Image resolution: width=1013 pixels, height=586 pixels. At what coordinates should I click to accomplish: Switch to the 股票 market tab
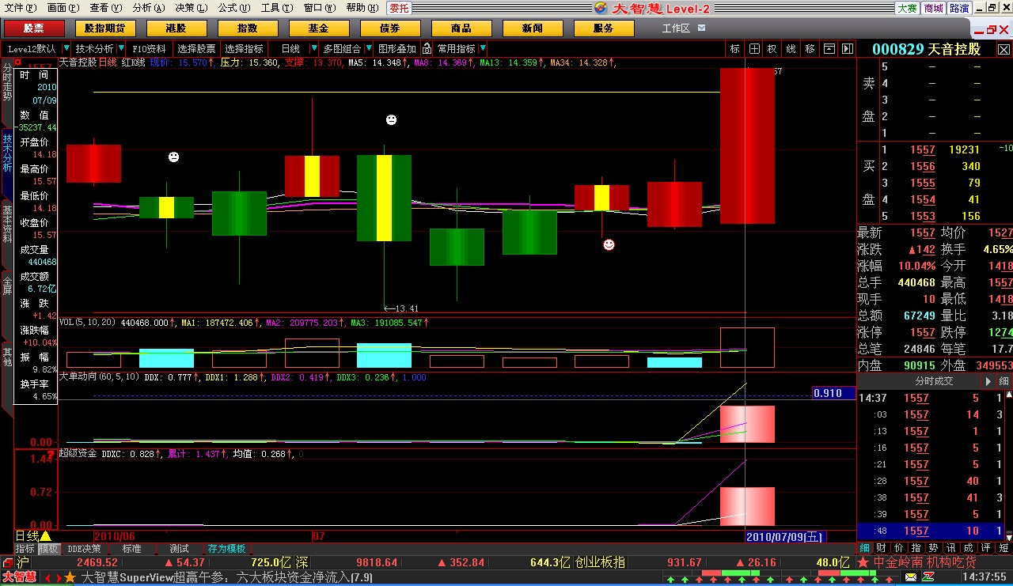point(34,28)
